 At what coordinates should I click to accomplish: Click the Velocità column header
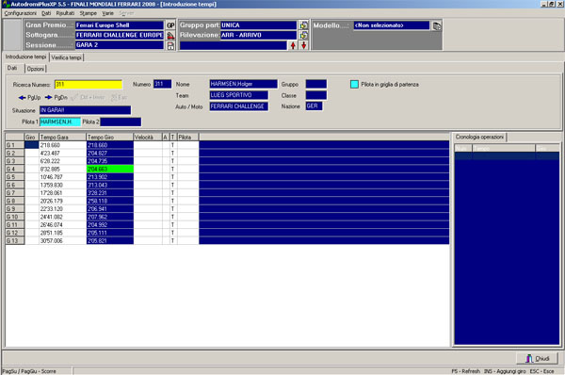click(148, 137)
